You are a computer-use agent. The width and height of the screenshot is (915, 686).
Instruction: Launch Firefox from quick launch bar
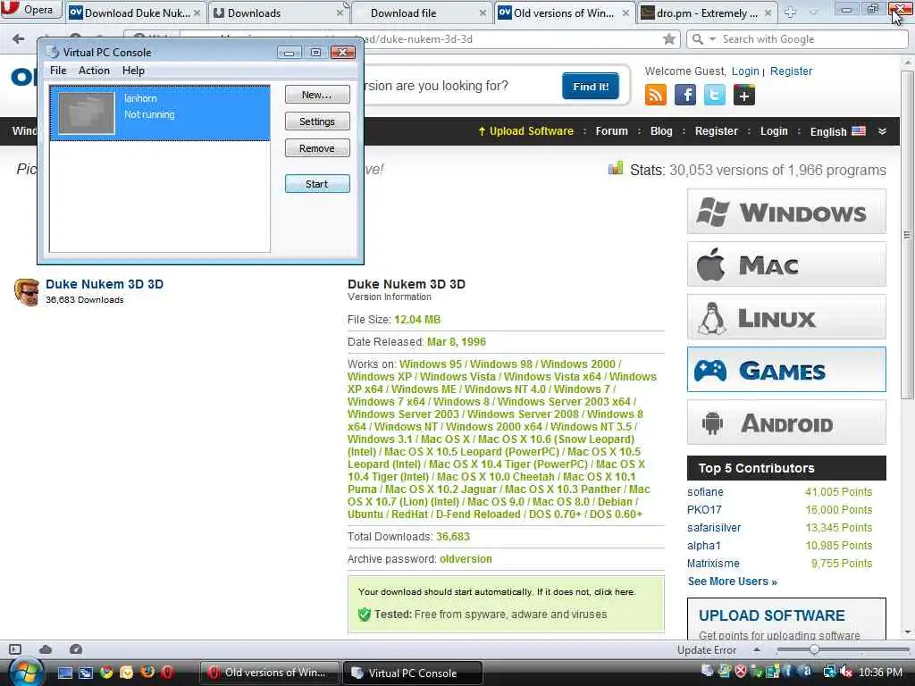(x=147, y=673)
